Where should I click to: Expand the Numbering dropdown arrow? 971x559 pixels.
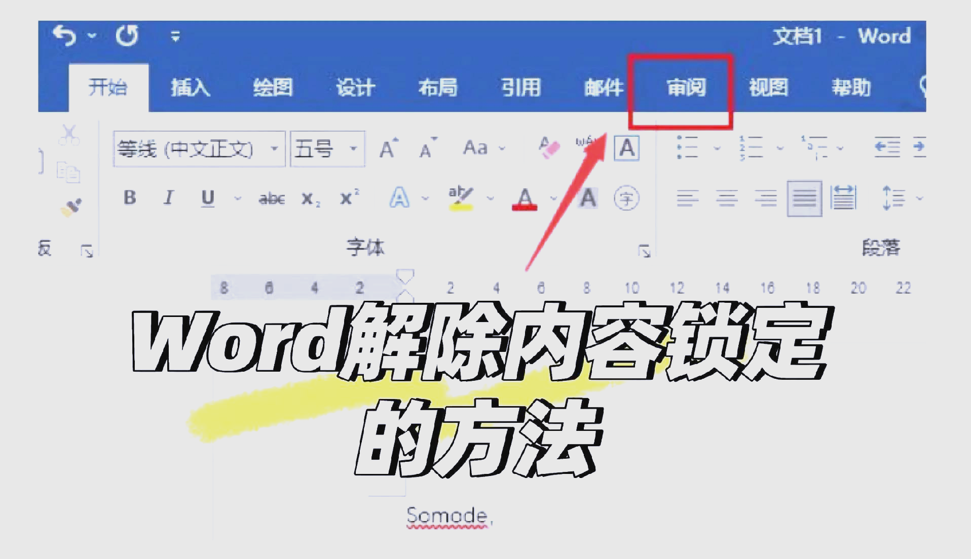pyautogui.click(x=780, y=148)
